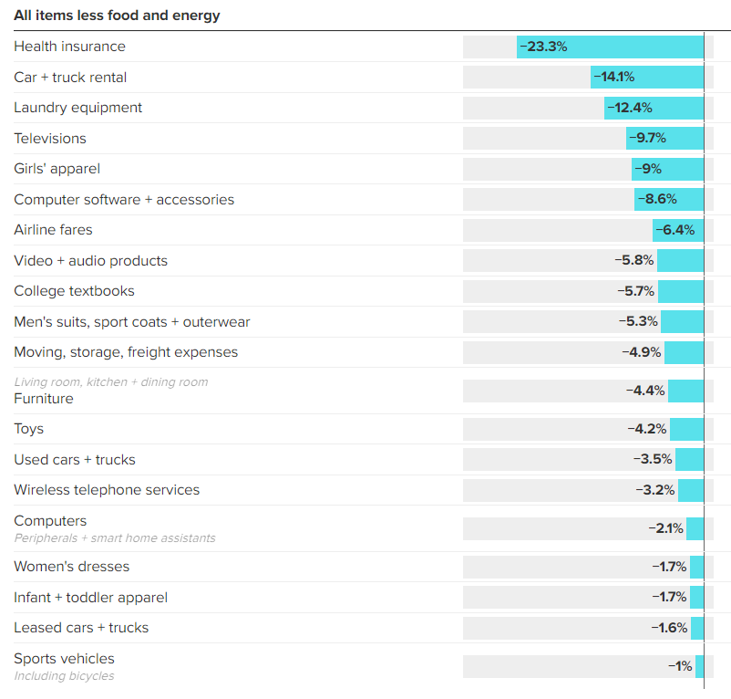The image size is (731, 699).
Task: Select the Used cars + trucks label
Action: pyautogui.click(x=75, y=460)
